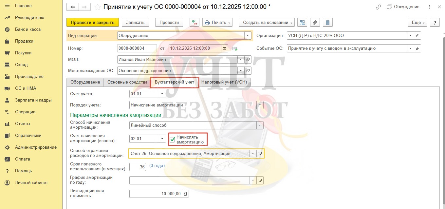Switch to Налоговый учет (УСН) tab

(x=224, y=82)
